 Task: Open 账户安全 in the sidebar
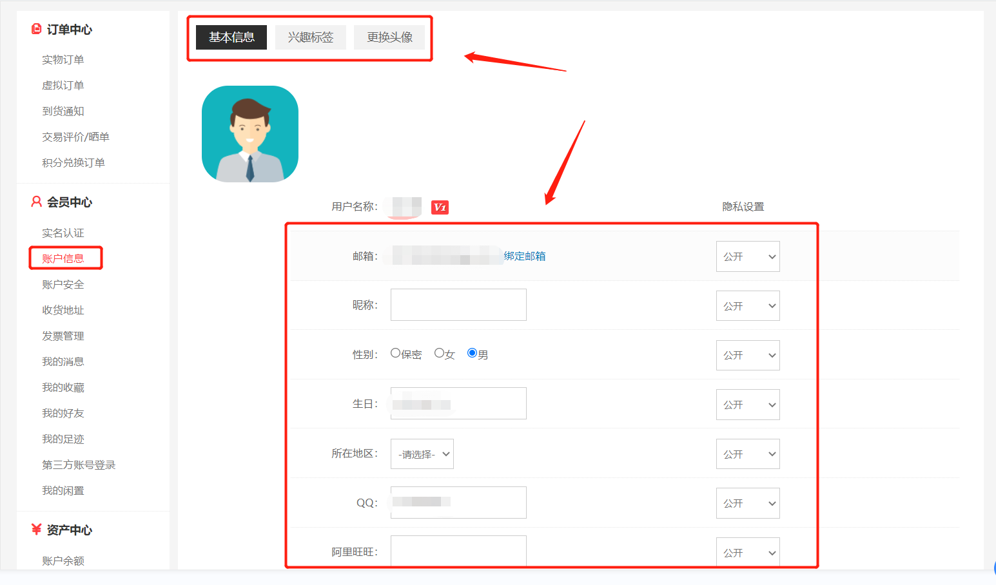pos(63,284)
